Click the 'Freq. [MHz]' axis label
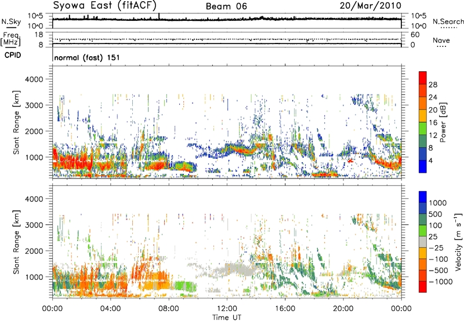Screen dimensions: 464x321 point(10,39)
